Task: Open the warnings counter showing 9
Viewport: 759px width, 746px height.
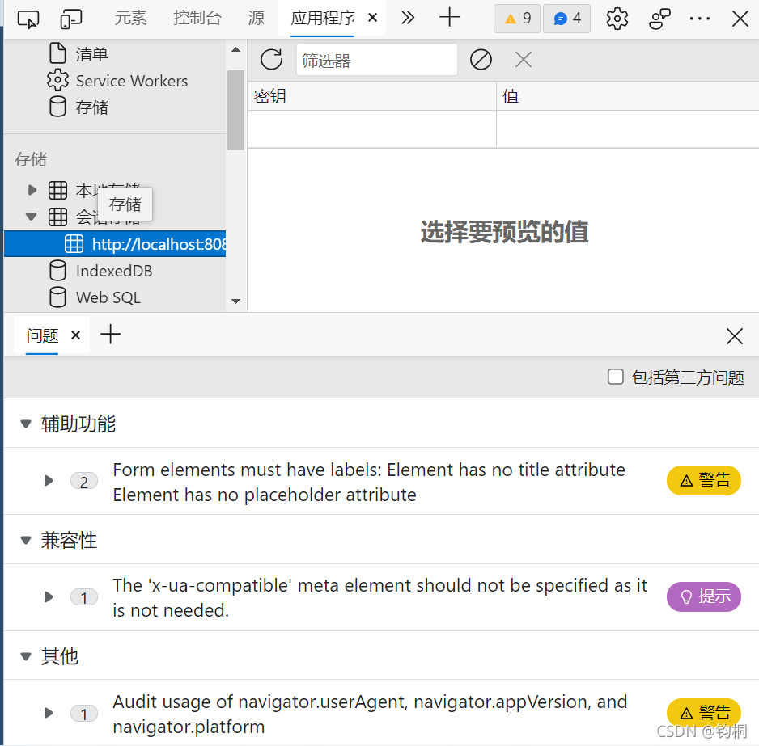Action: click(517, 19)
